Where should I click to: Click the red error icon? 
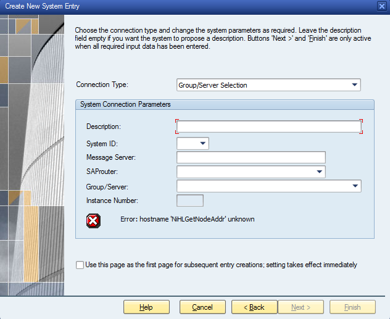(x=93, y=220)
